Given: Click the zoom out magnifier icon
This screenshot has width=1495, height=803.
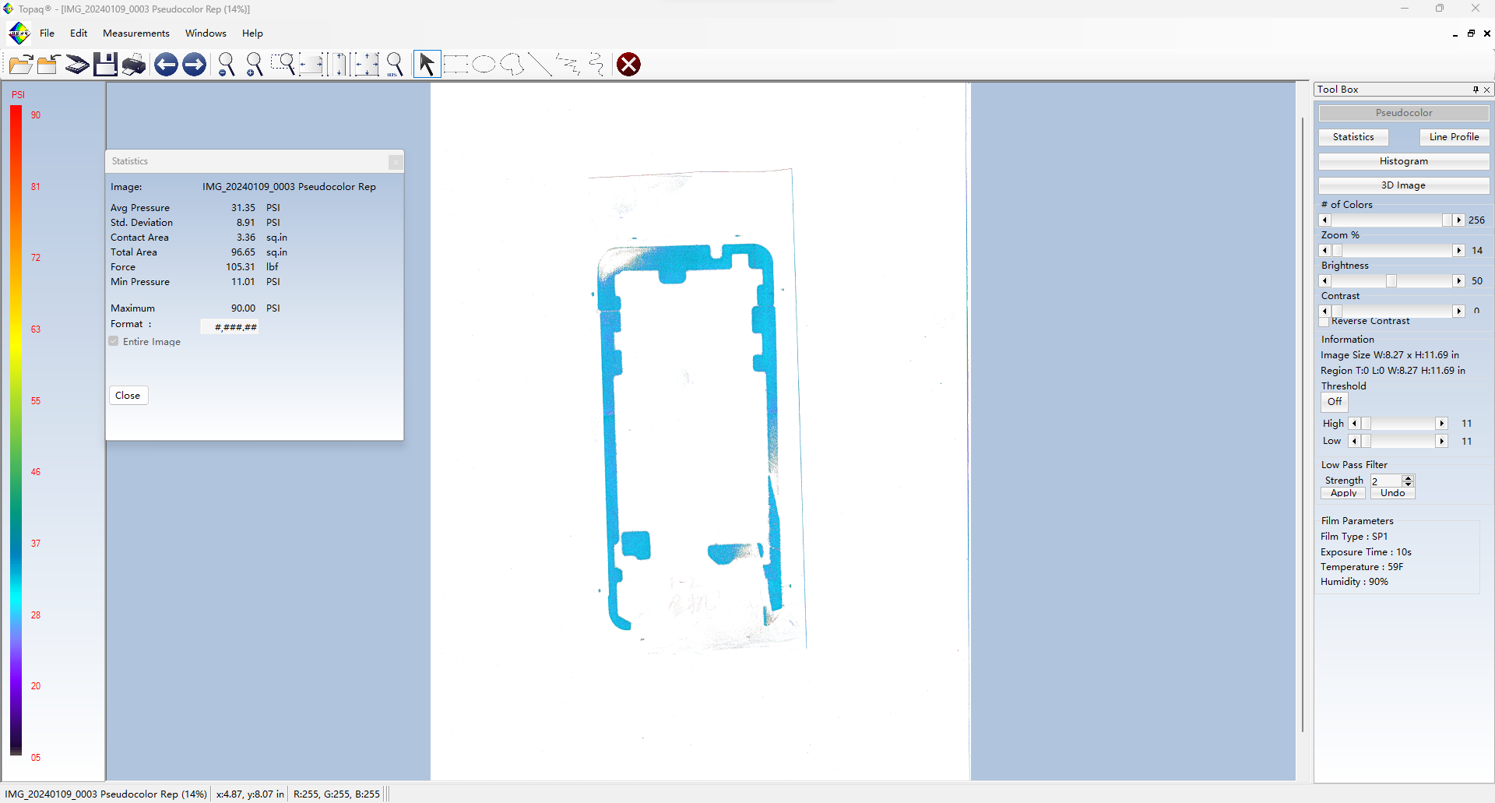Looking at the screenshot, I should click(x=226, y=65).
